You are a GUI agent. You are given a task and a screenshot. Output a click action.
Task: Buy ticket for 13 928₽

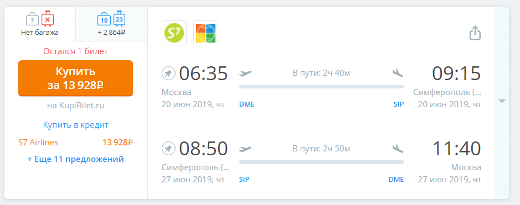pos(76,78)
